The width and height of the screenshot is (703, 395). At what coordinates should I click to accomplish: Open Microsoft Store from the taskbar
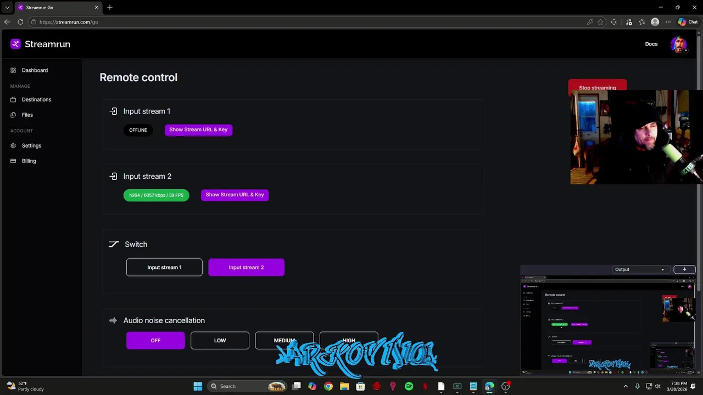click(360, 386)
